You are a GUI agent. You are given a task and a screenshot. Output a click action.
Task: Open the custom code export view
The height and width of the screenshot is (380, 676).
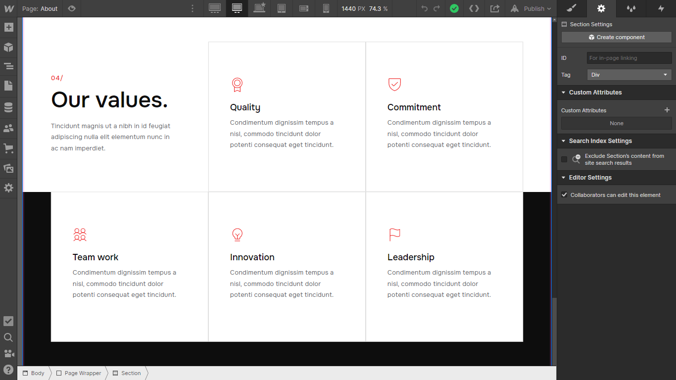474,8
